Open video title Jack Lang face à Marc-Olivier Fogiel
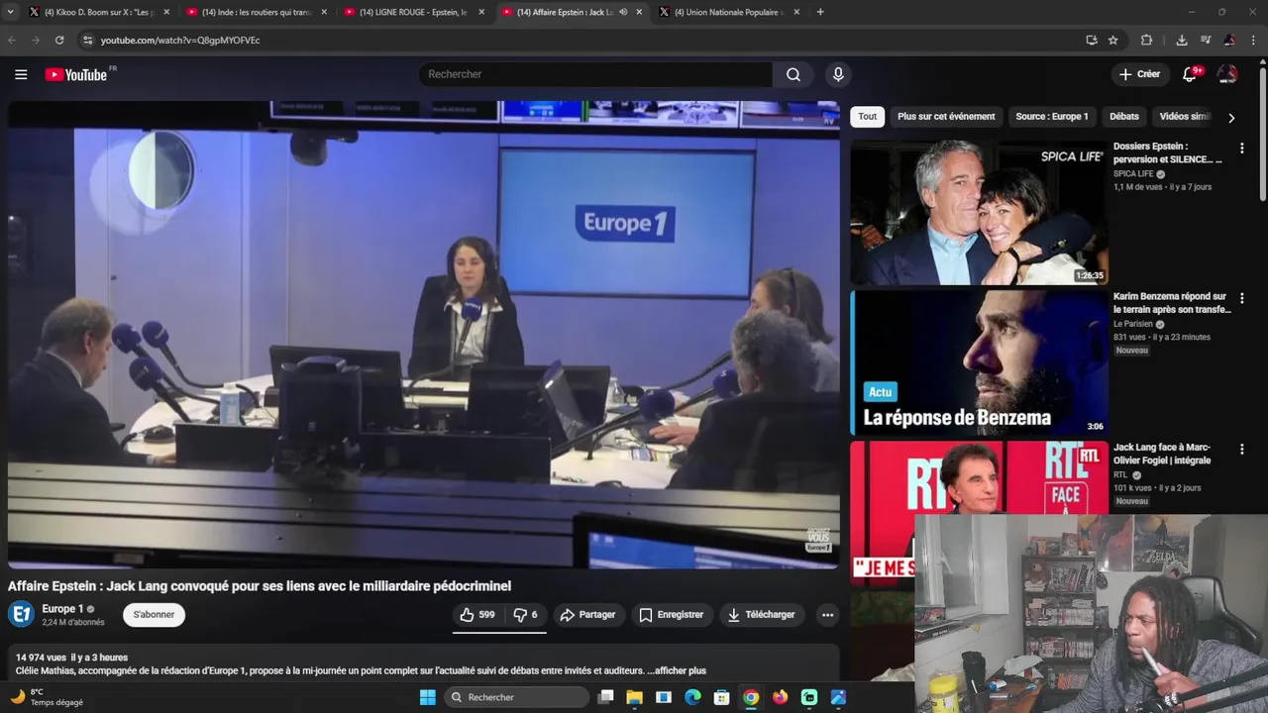 coord(1162,454)
